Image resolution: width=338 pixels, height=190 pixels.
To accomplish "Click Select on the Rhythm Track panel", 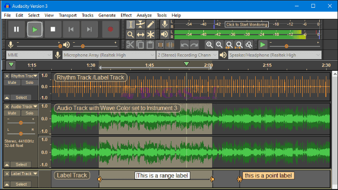I will pyautogui.click(x=21, y=97).
